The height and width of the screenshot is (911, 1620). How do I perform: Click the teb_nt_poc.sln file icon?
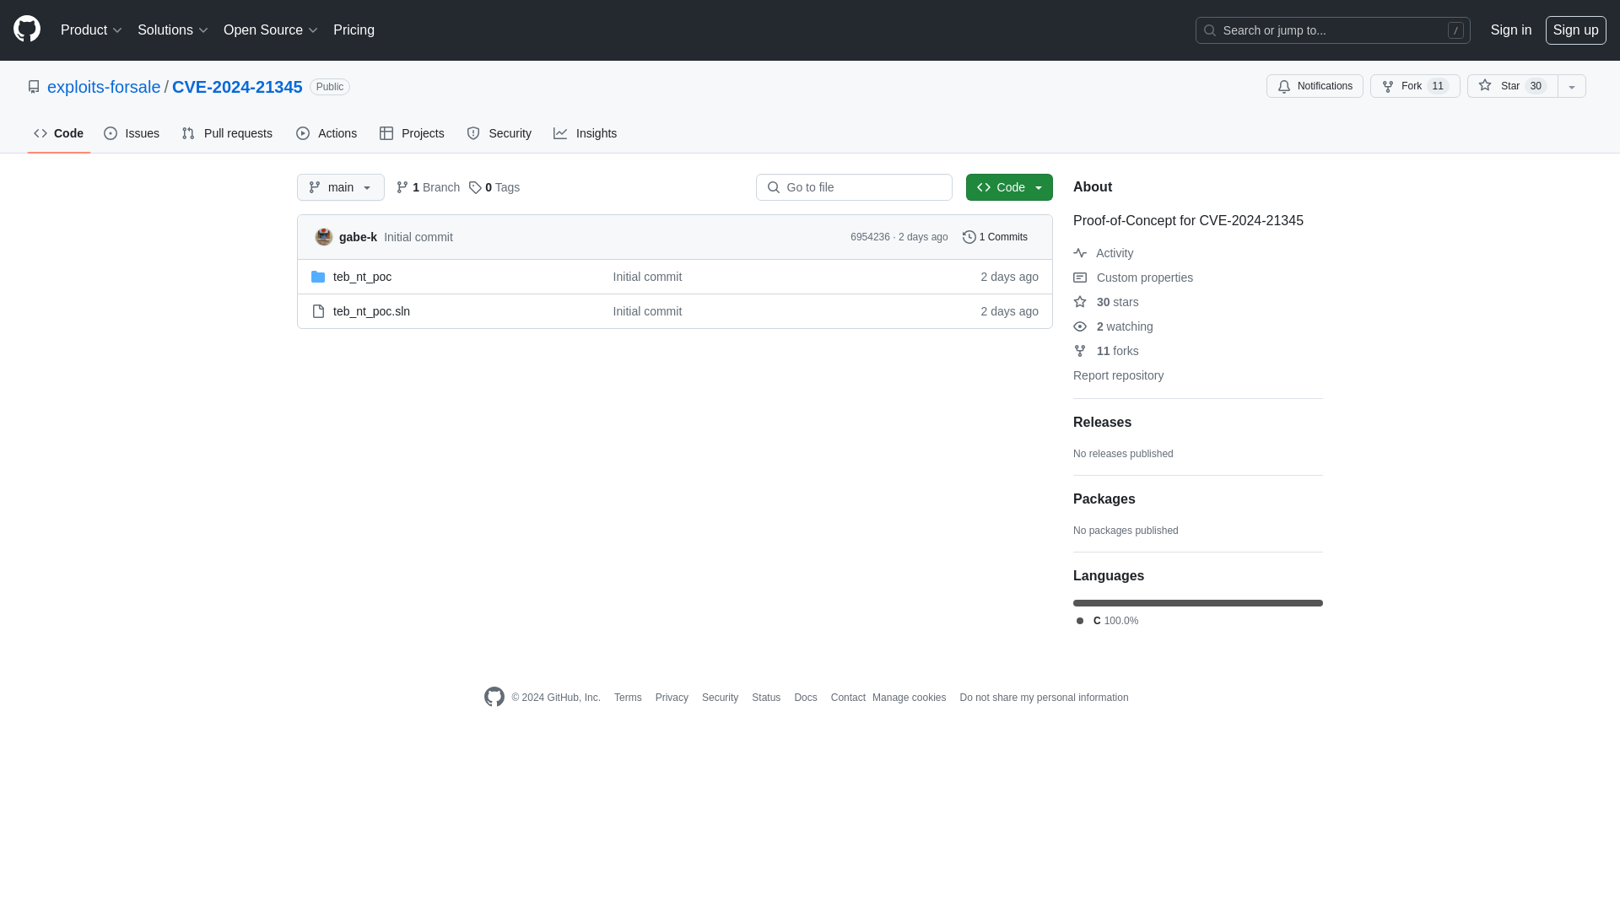click(x=318, y=311)
